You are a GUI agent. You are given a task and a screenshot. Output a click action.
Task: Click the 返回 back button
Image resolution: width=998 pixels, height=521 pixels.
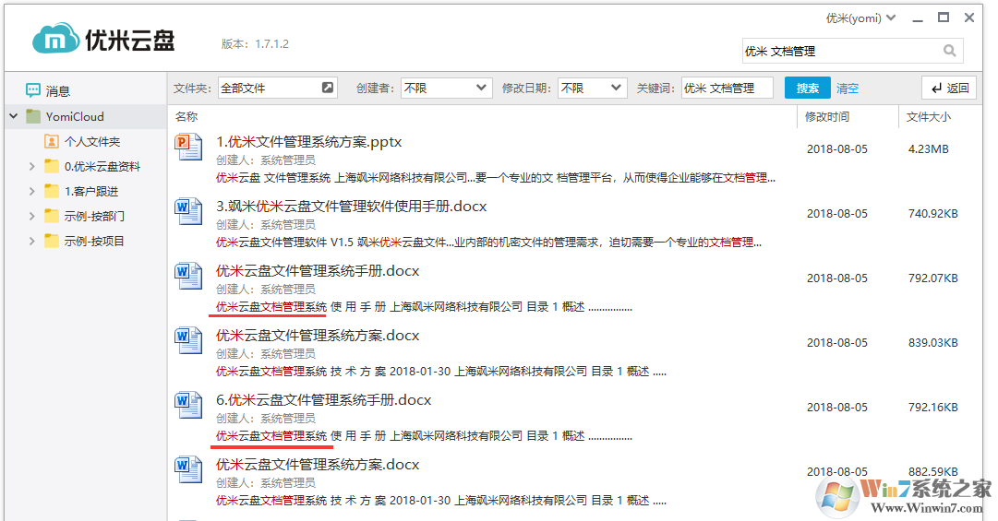pyautogui.click(x=949, y=88)
